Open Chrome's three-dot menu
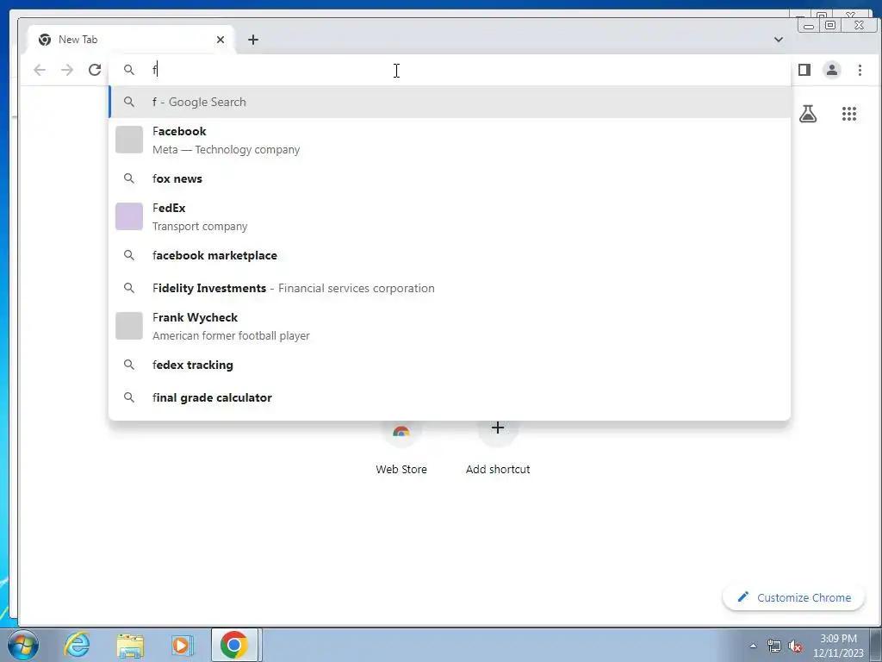 point(860,70)
